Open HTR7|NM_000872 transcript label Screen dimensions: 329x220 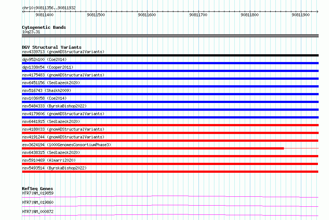(x=38, y=212)
